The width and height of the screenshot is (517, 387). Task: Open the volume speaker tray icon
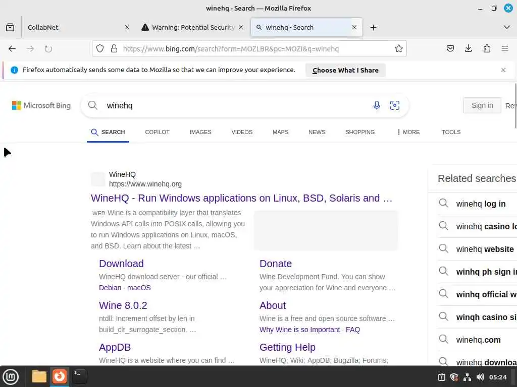[480, 377]
